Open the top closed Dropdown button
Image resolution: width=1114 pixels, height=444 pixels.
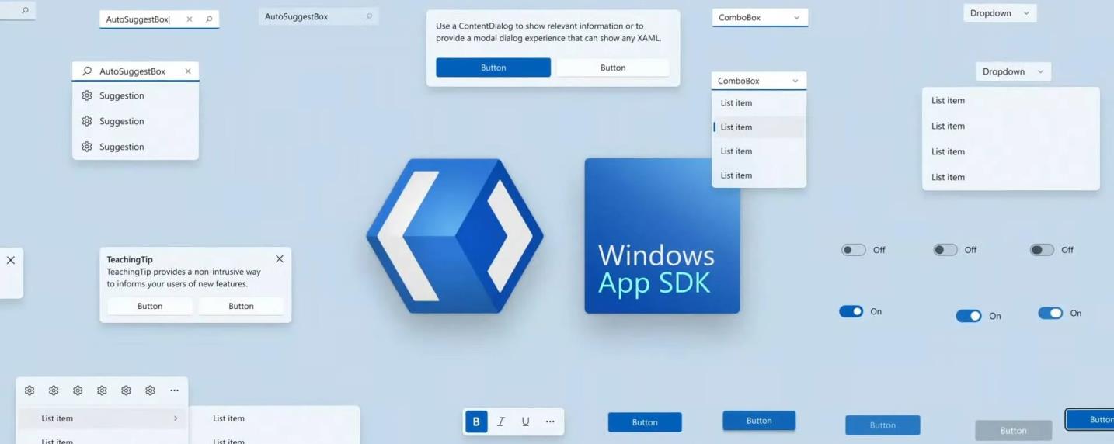click(1000, 13)
